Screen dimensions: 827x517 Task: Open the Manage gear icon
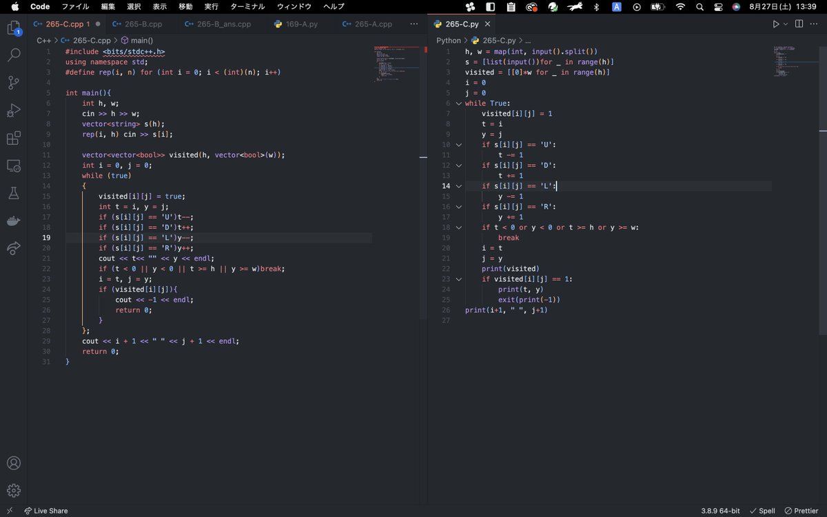pos(14,491)
